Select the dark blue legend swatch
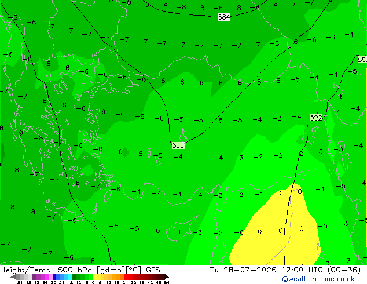 click(x=54, y=276)
